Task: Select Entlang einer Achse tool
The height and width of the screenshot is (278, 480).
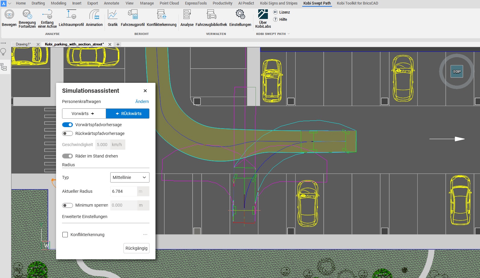Action: tap(47, 19)
